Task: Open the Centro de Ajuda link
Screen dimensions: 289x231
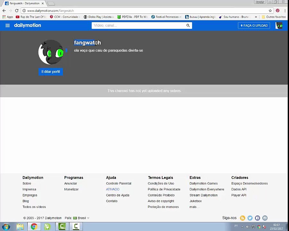Action: (118, 195)
